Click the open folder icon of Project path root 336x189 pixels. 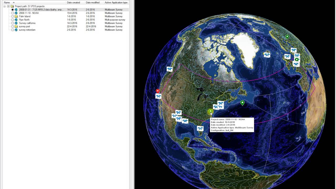[12, 6]
